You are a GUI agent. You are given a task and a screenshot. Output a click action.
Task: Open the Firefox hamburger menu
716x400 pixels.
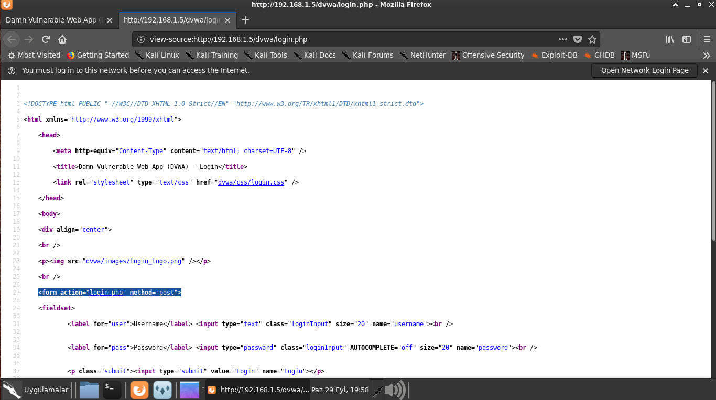tap(707, 39)
